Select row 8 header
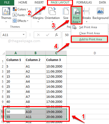 pyautogui.click(x=3, y=97)
